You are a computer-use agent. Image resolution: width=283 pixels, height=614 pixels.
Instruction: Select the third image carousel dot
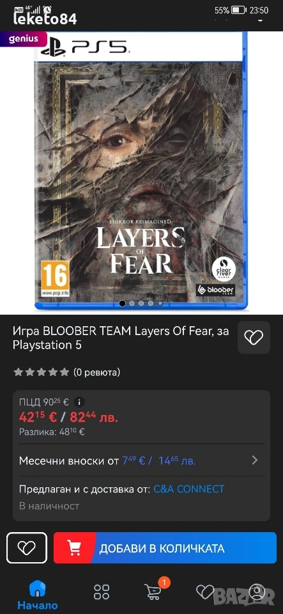coord(141,303)
